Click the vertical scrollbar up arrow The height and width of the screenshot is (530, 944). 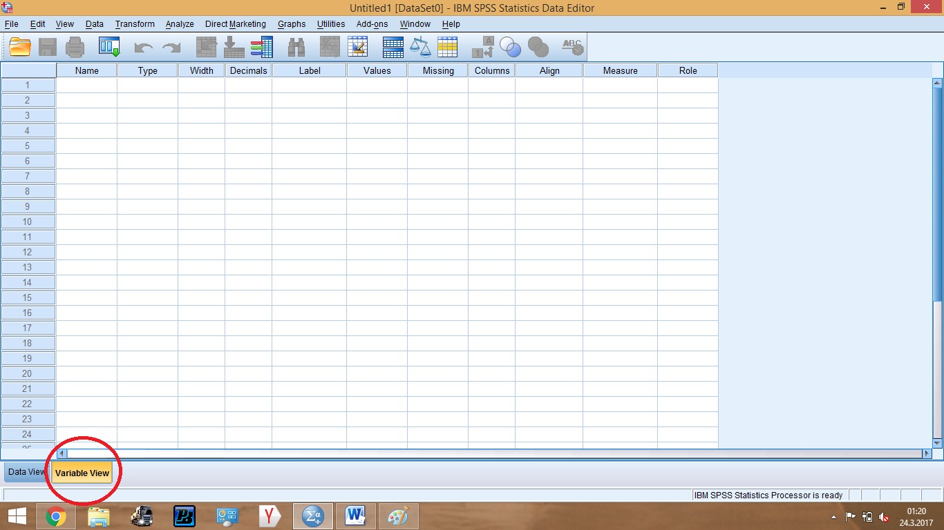[x=938, y=83]
